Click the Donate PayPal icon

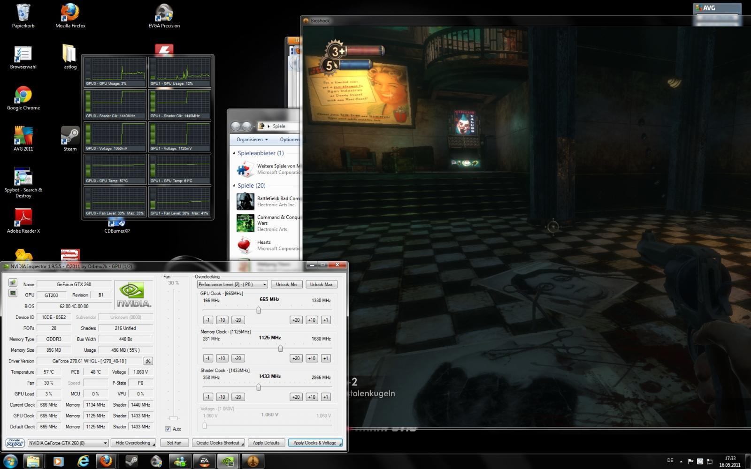point(15,443)
